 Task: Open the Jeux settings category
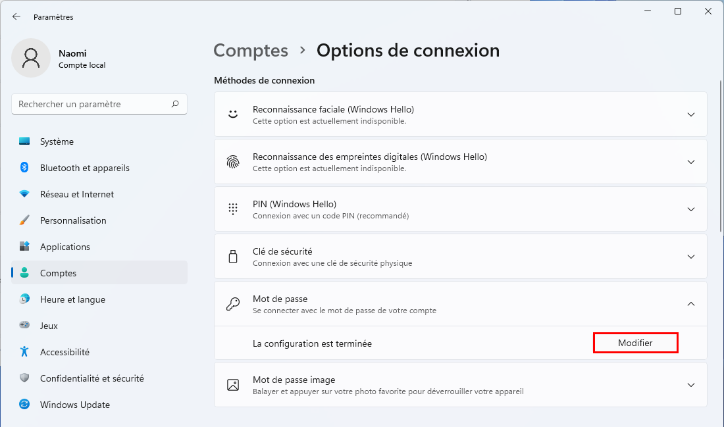pyautogui.click(x=99, y=326)
